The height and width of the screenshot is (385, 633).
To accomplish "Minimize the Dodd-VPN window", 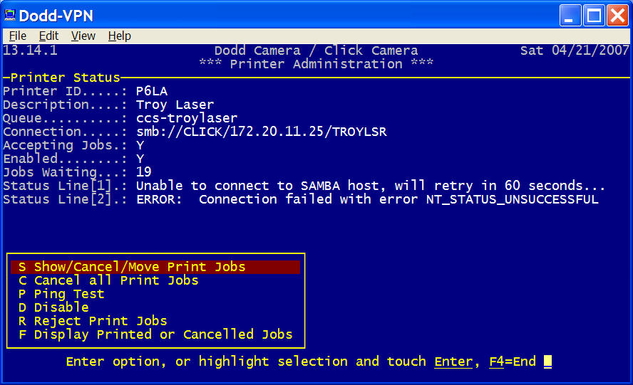I will (570, 15).
